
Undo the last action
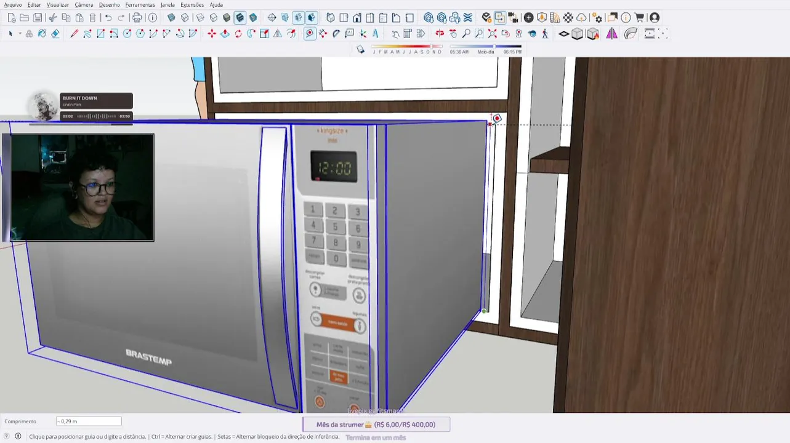pyautogui.click(x=108, y=18)
